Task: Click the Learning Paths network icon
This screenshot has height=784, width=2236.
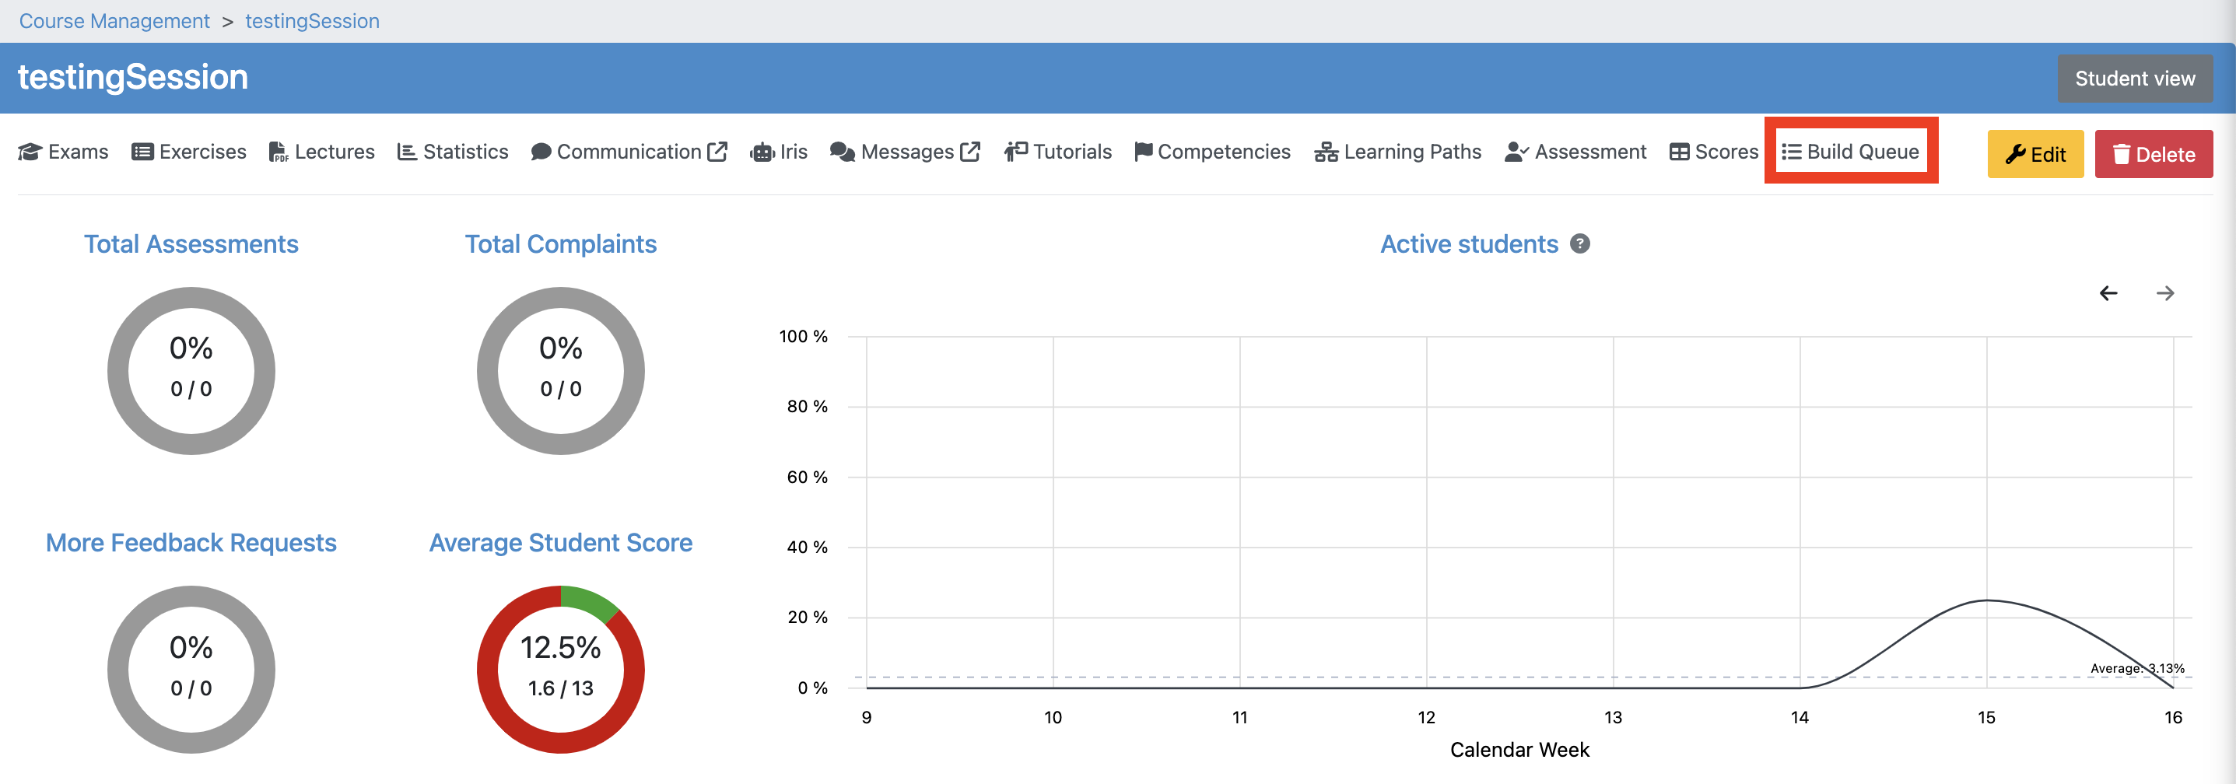Action: pyautogui.click(x=1327, y=152)
